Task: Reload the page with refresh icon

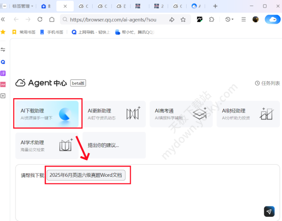Action: pos(40,19)
